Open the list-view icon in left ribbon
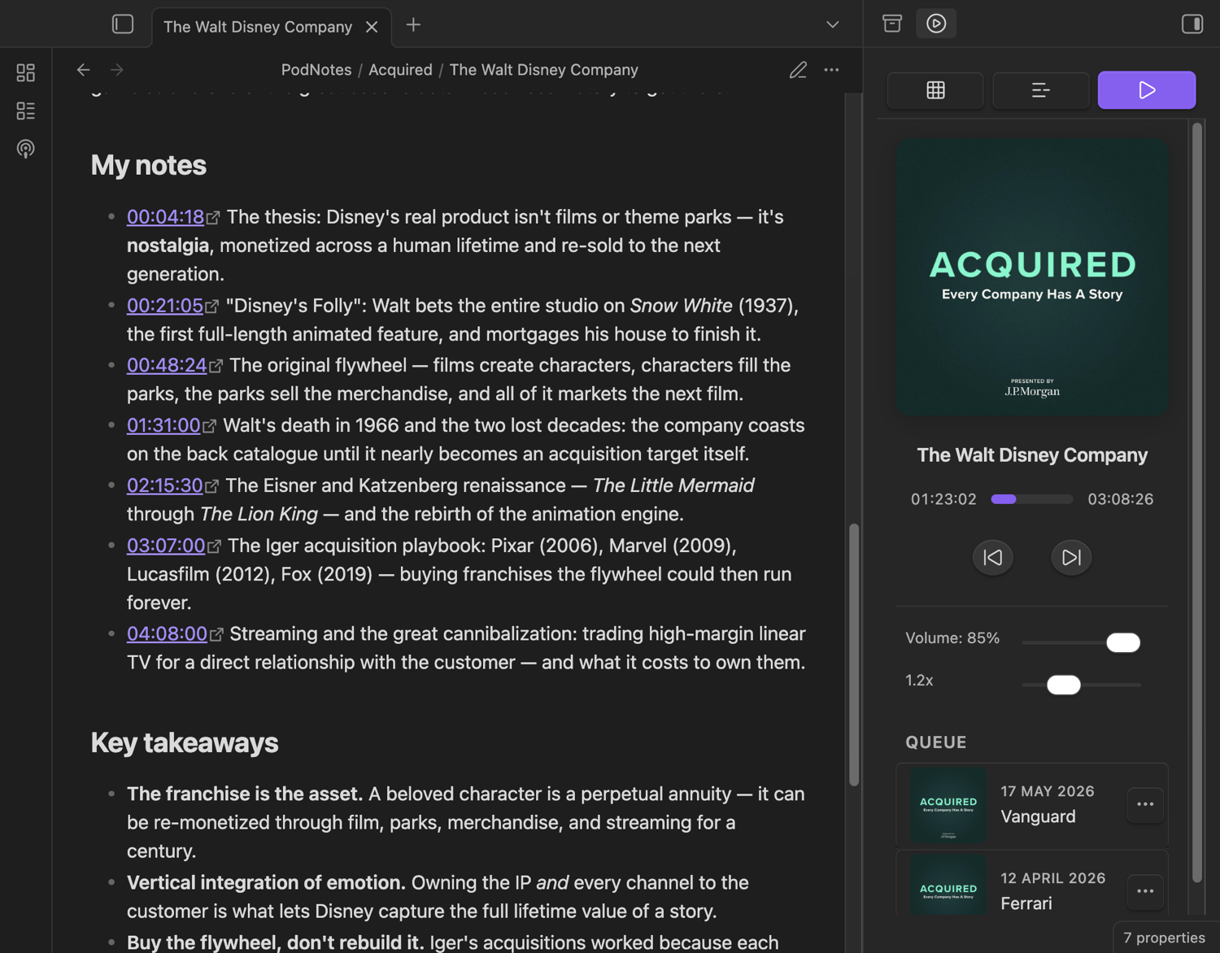The image size is (1220, 953). 26,111
